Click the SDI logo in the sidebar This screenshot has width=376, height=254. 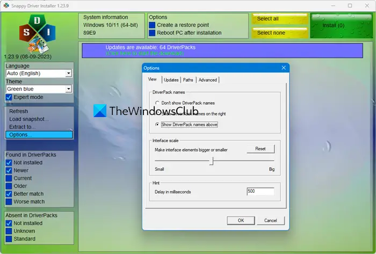tap(38, 33)
